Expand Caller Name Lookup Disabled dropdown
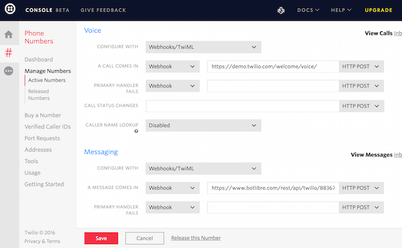Image resolution: width=402 pixels, height=248 pixels. point(203,126)
